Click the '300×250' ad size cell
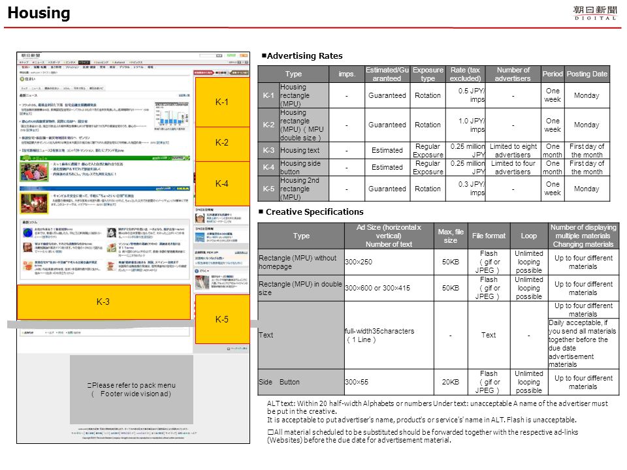This screenshot has height=470, width=627. (389, 262)
